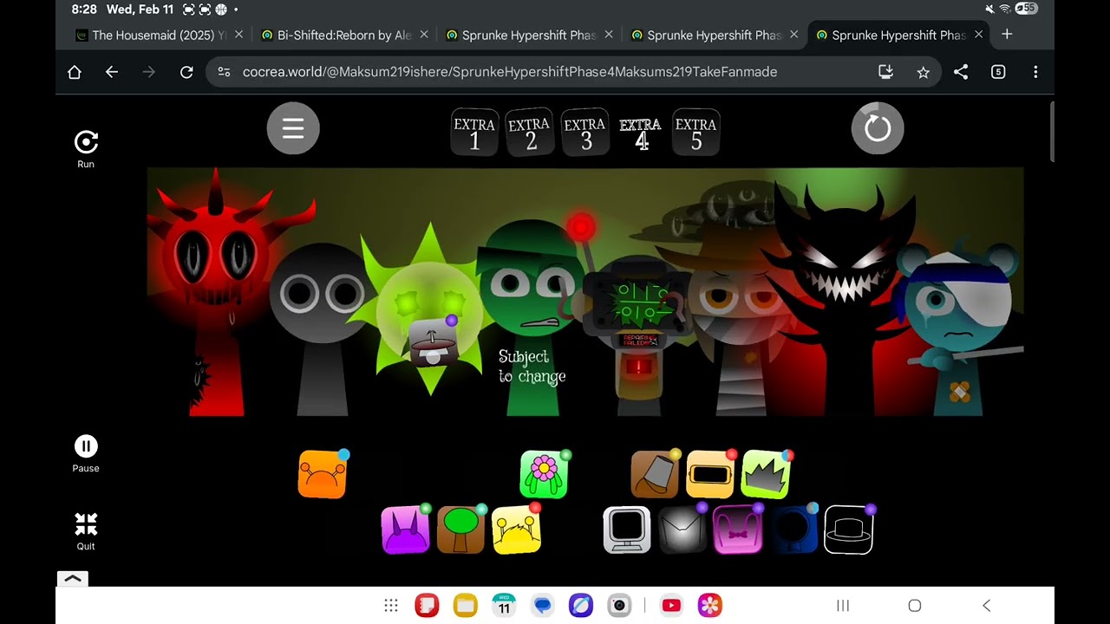
Task: Select the brown green-tree character icon
Action: point(460,530)
